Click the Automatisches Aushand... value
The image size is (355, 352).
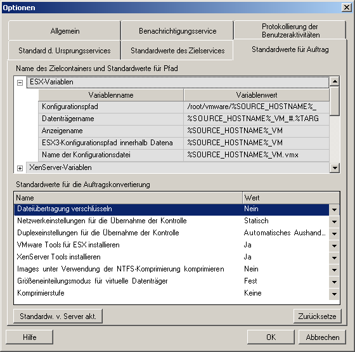[x=285, y=233]
